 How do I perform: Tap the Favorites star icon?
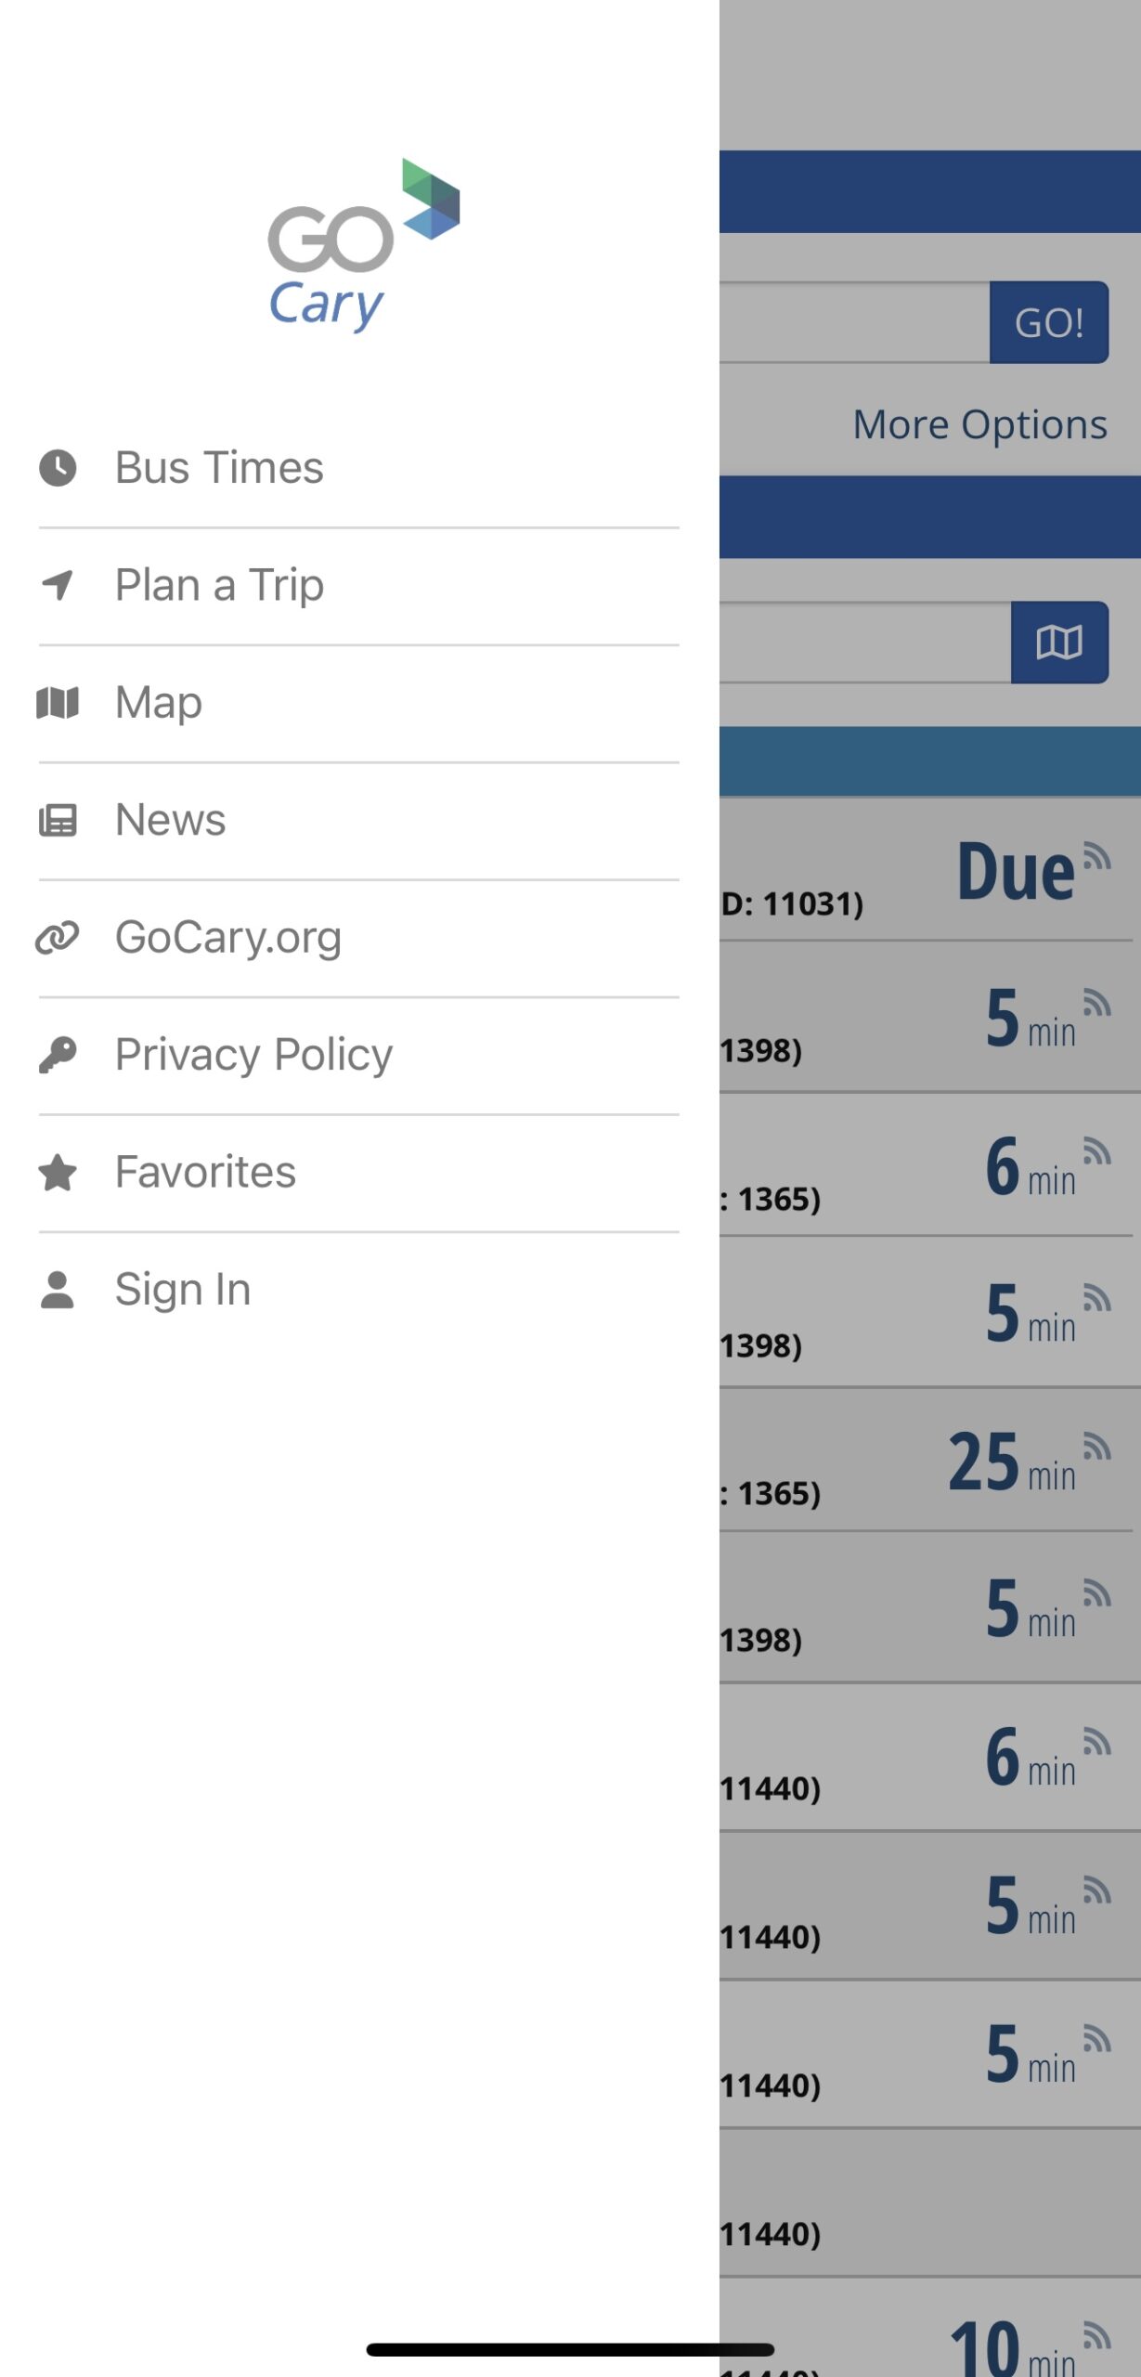(x=58, y=1173)
